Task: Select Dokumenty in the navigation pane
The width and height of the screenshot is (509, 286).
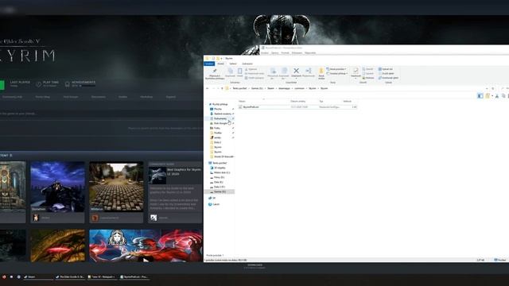Action: tap(220, 118)
